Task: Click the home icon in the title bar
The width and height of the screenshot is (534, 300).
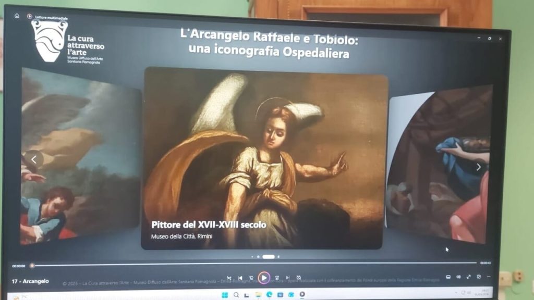Action: coord(17,16)
